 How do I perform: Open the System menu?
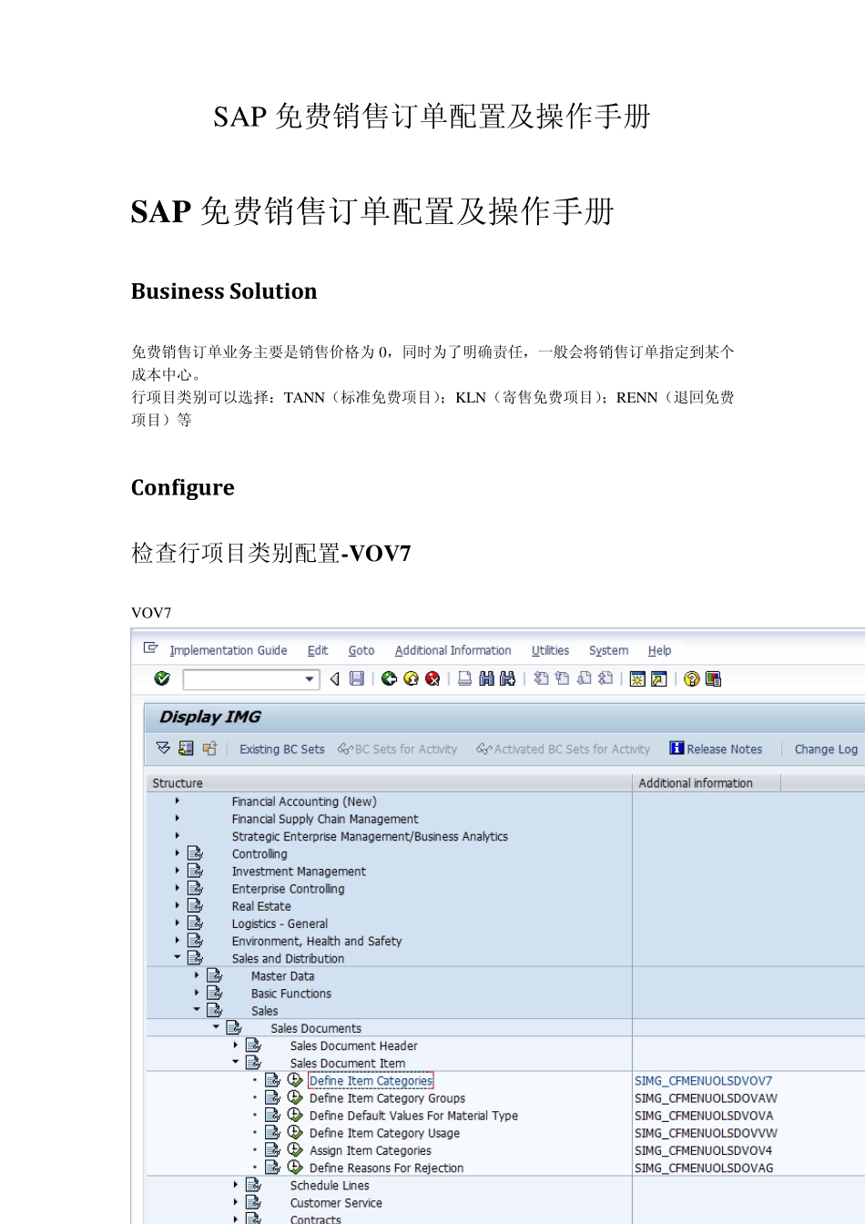608,650
